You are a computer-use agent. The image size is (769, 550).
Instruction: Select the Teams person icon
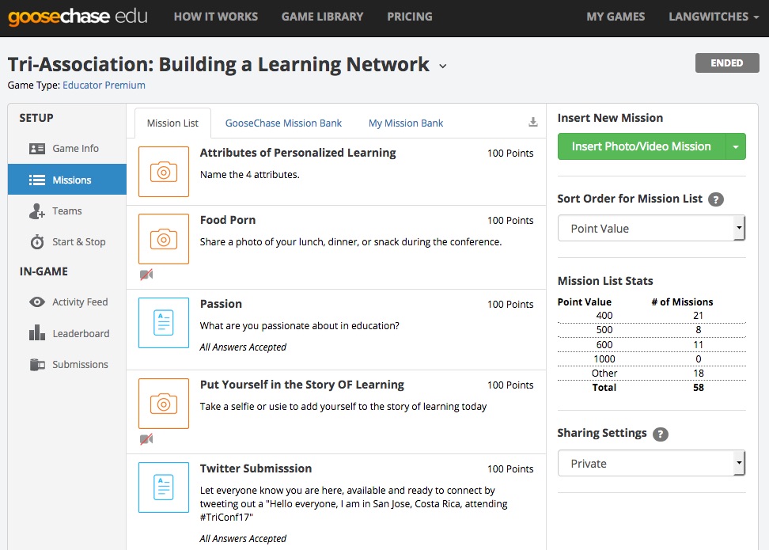pyautogui.click(x=36, y=211)
